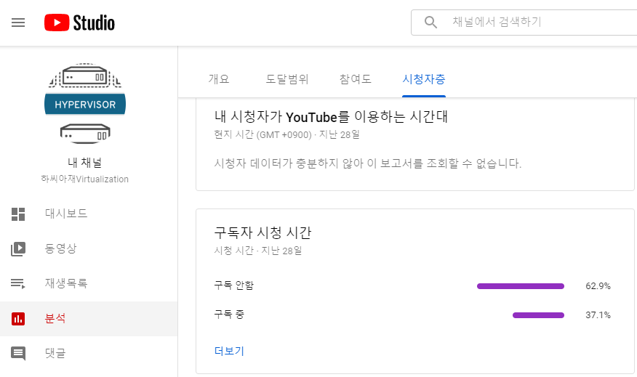Click the insufficient viewer data message
This screenshot has height=377, width=637.
point(368,163)
